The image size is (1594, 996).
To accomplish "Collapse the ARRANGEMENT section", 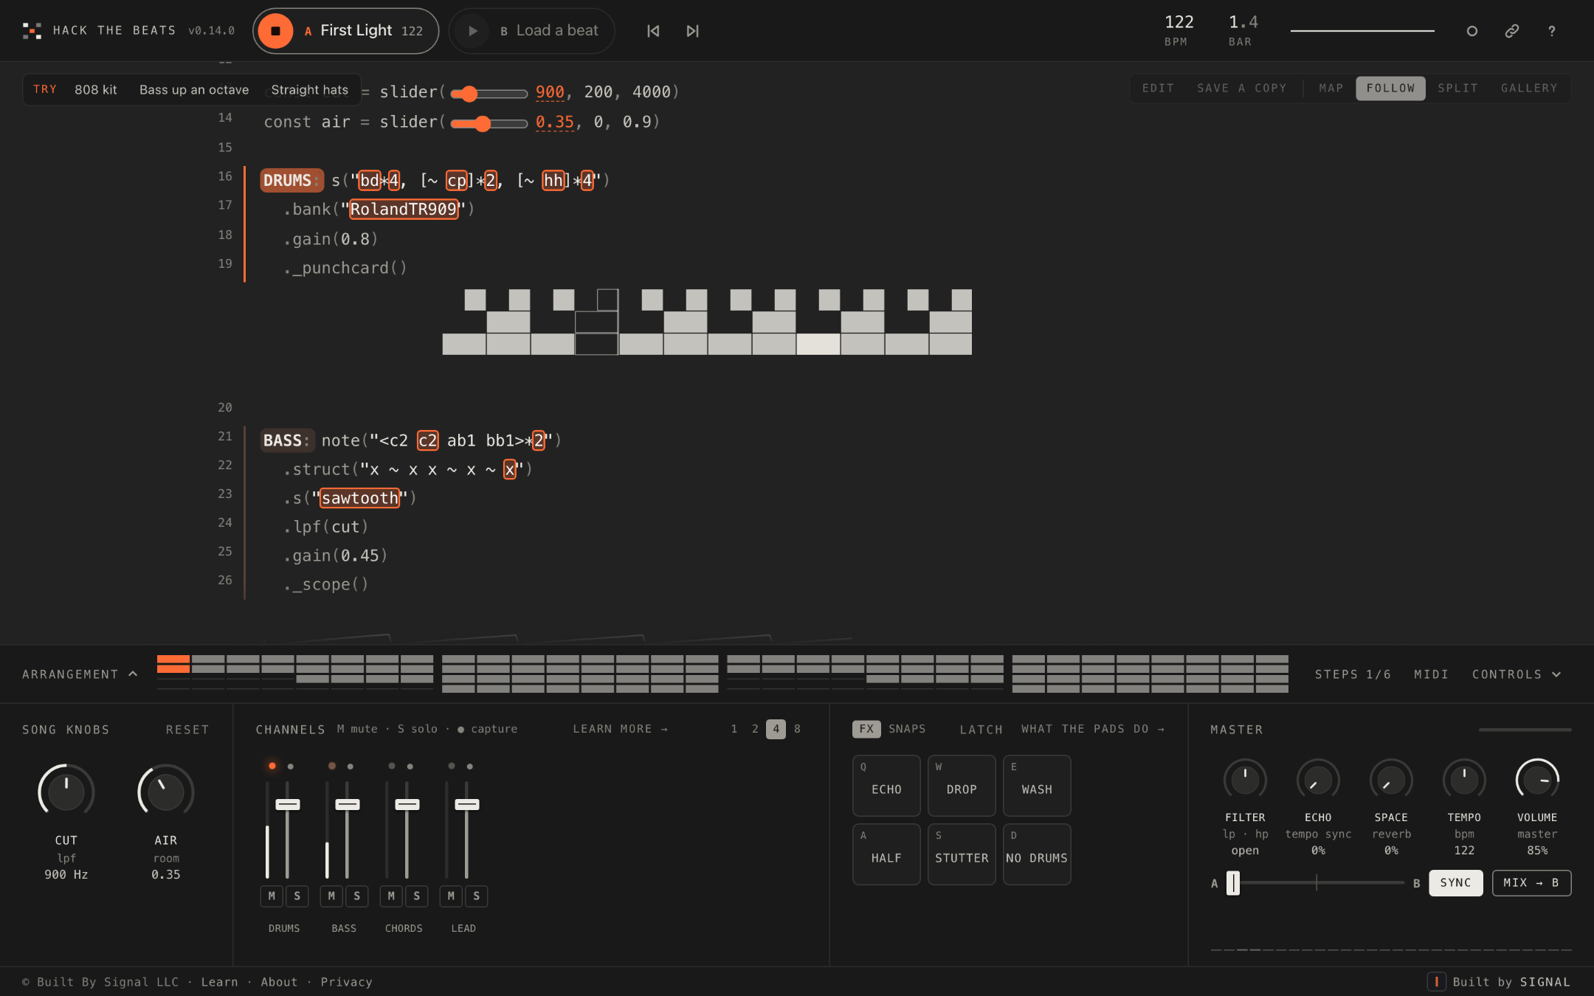I will click(80, 674).
